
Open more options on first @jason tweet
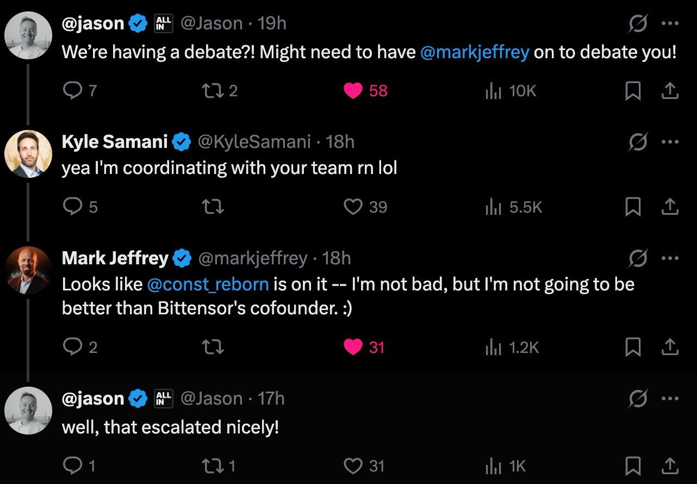670,23
